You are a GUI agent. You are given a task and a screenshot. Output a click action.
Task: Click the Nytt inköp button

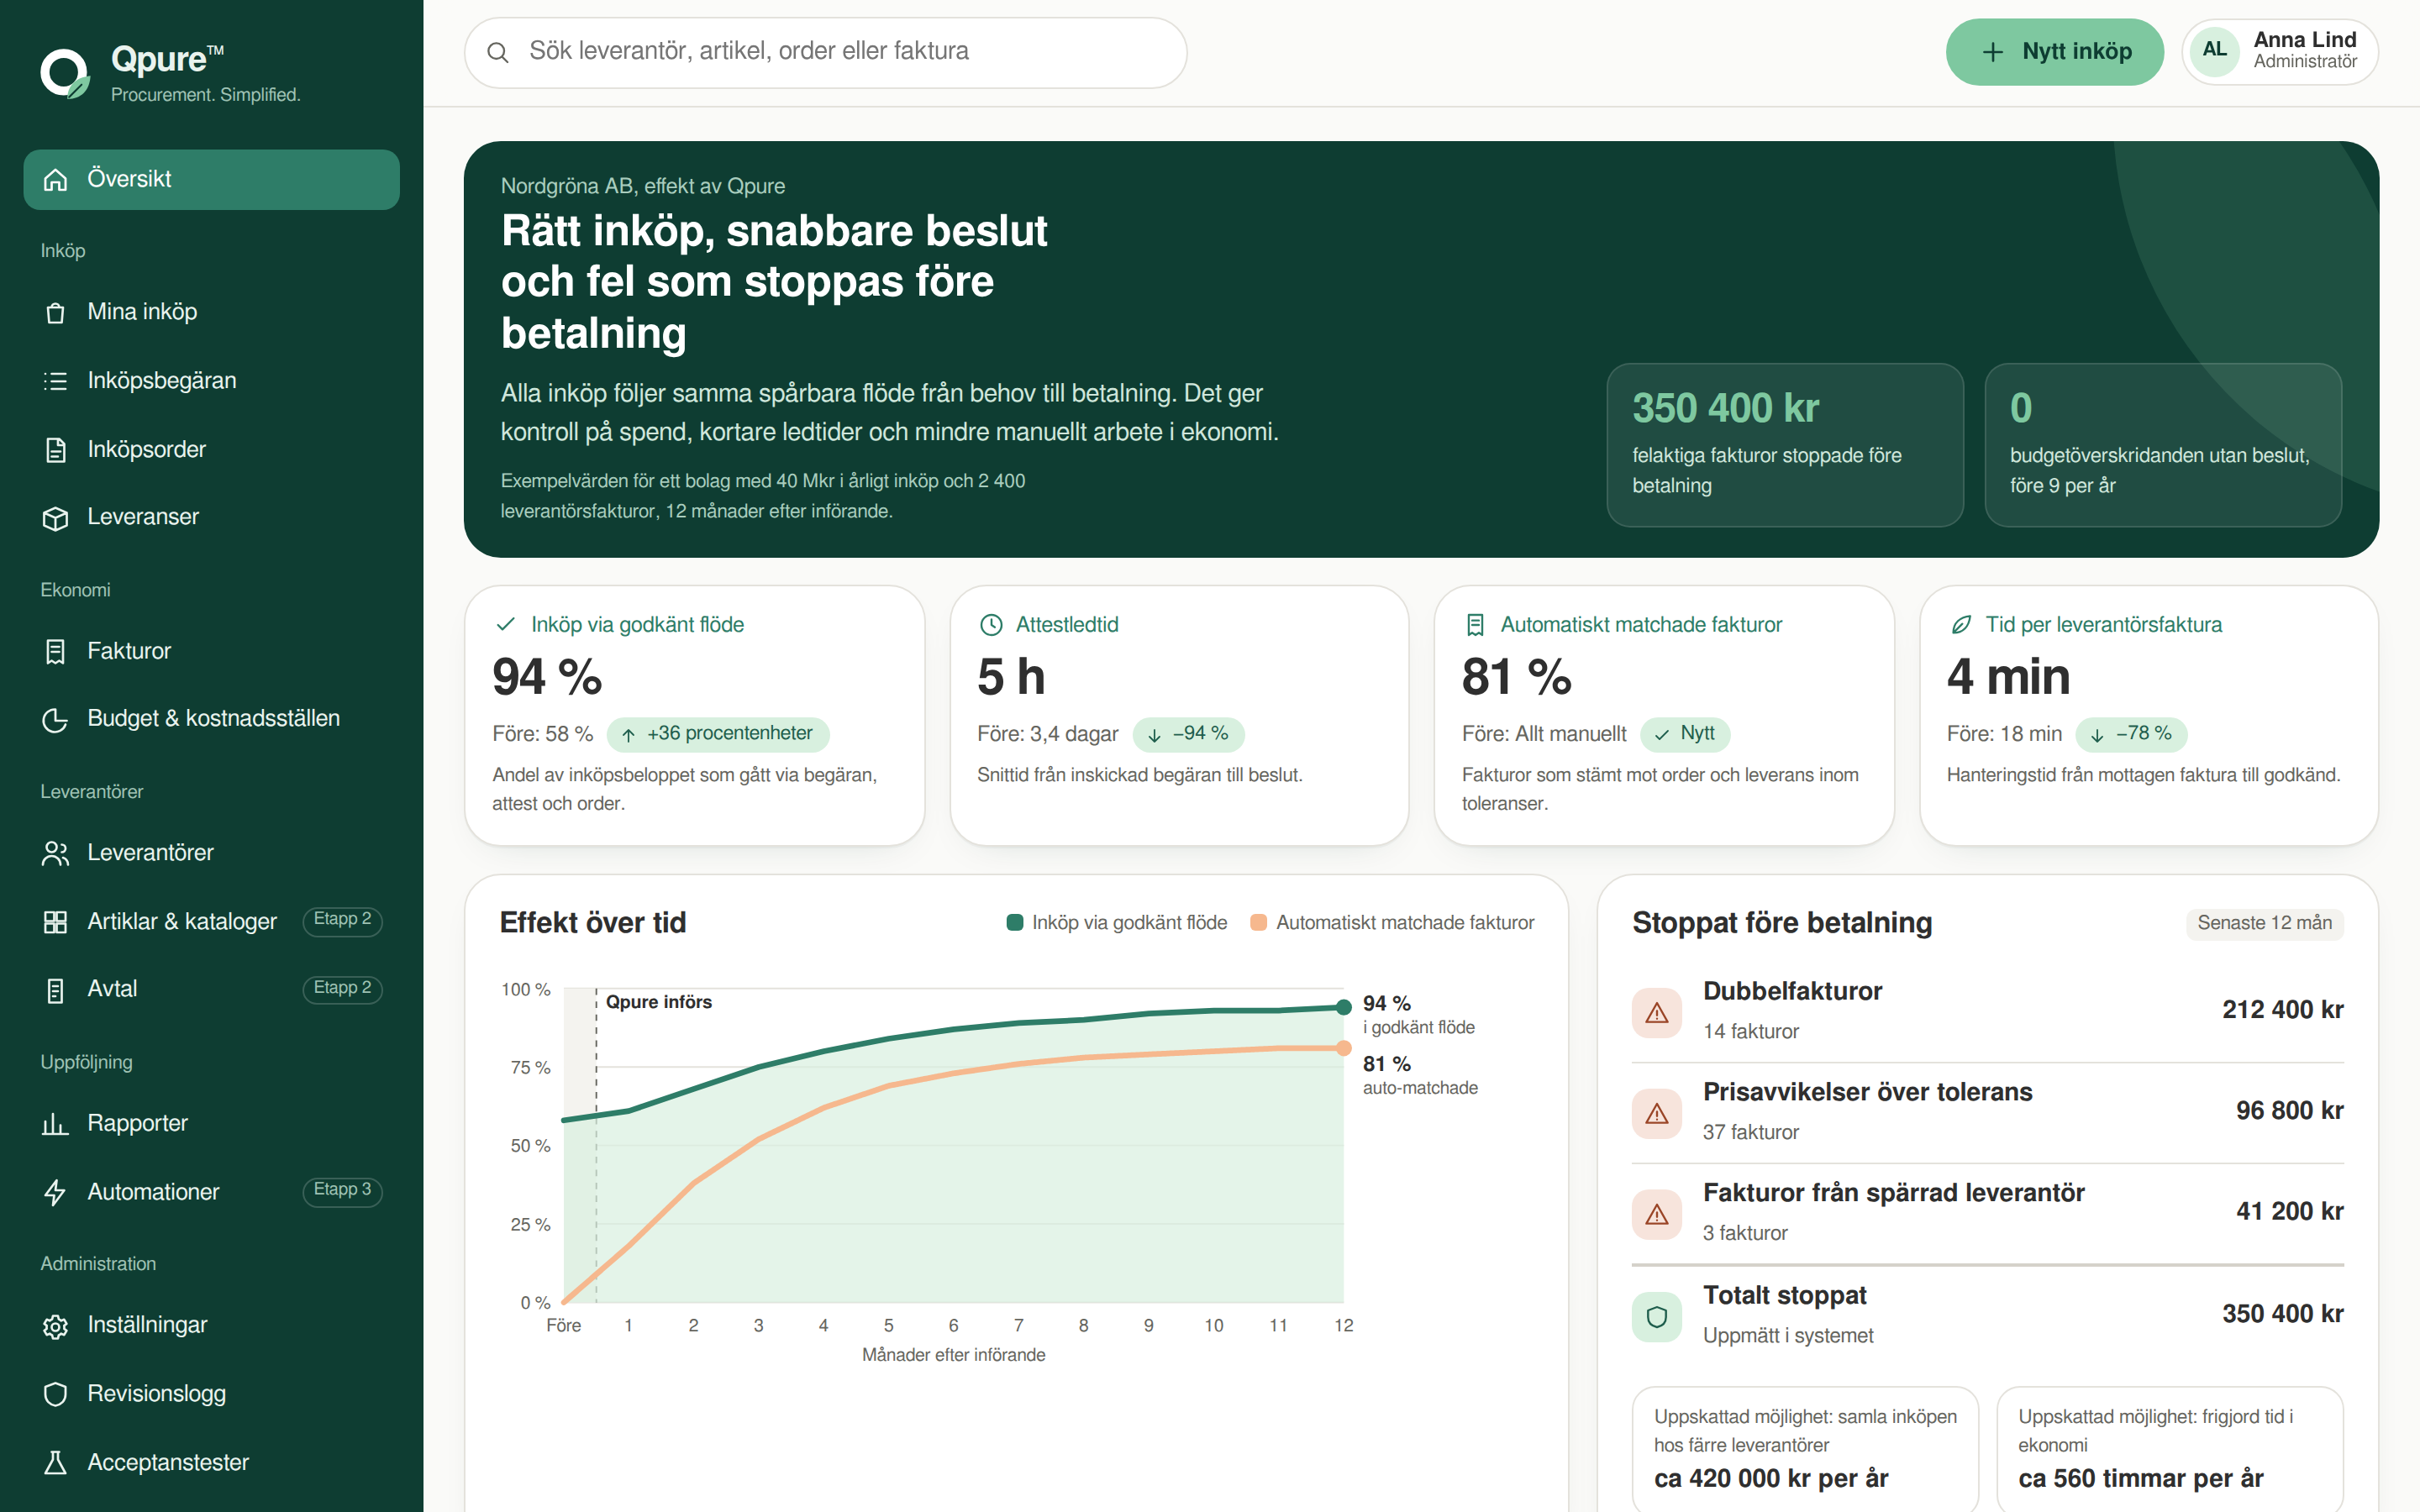(2054, 52)
